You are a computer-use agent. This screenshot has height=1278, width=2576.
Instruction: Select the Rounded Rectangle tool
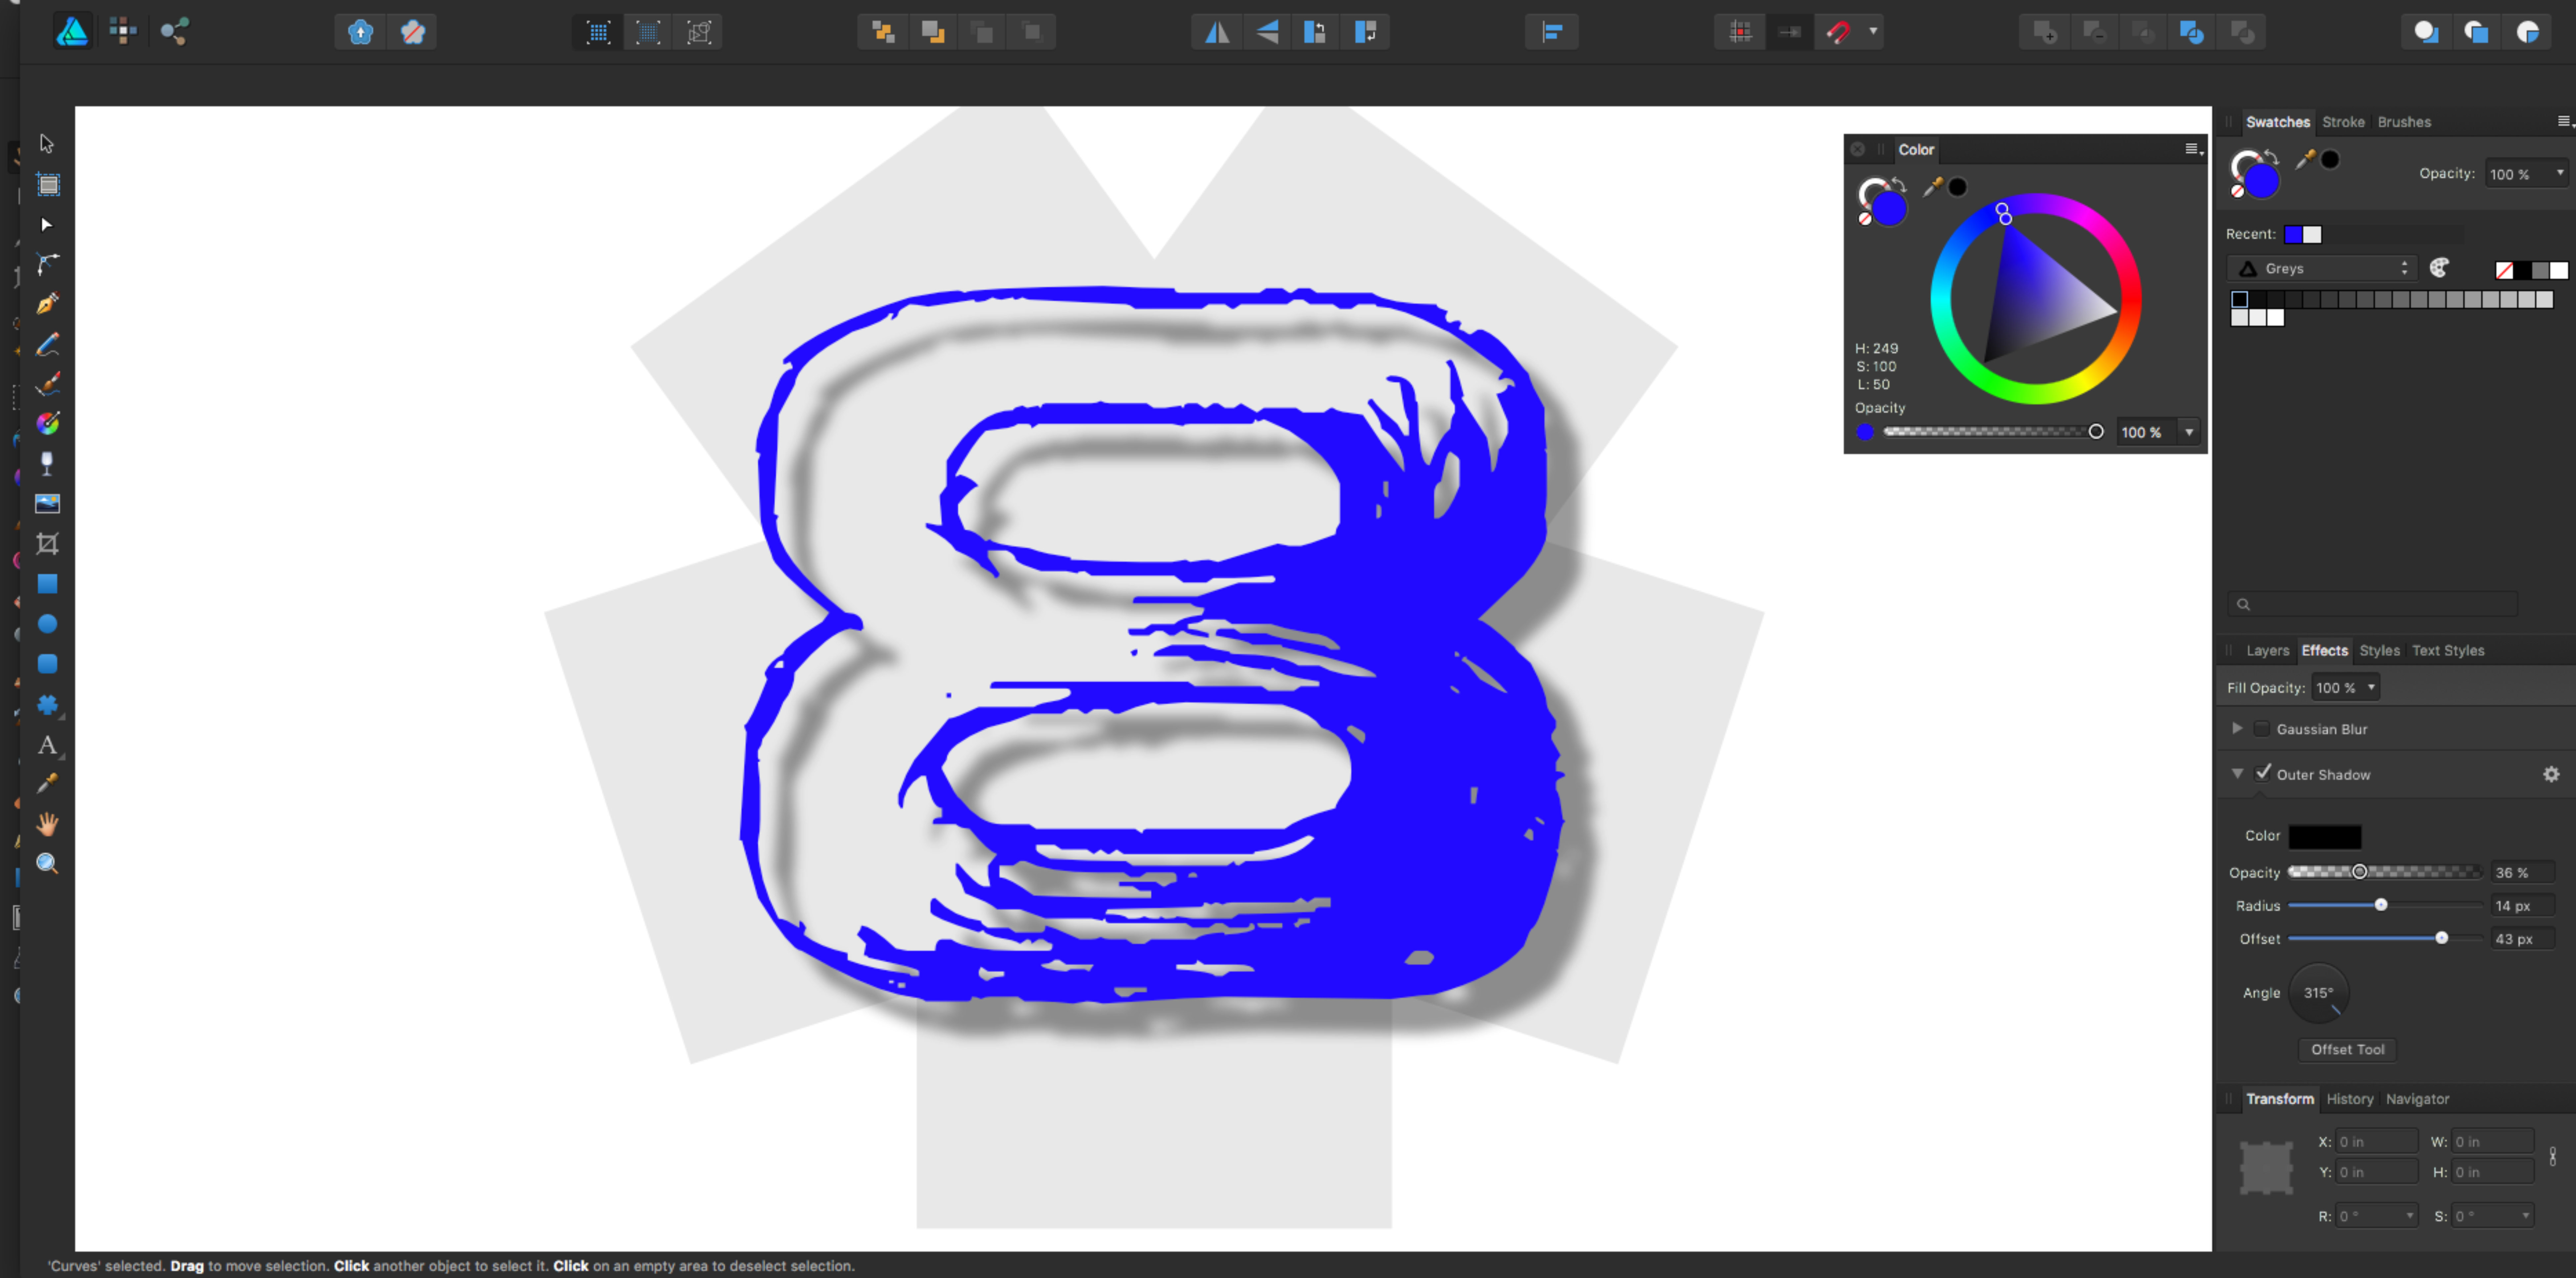coord(47,664)
